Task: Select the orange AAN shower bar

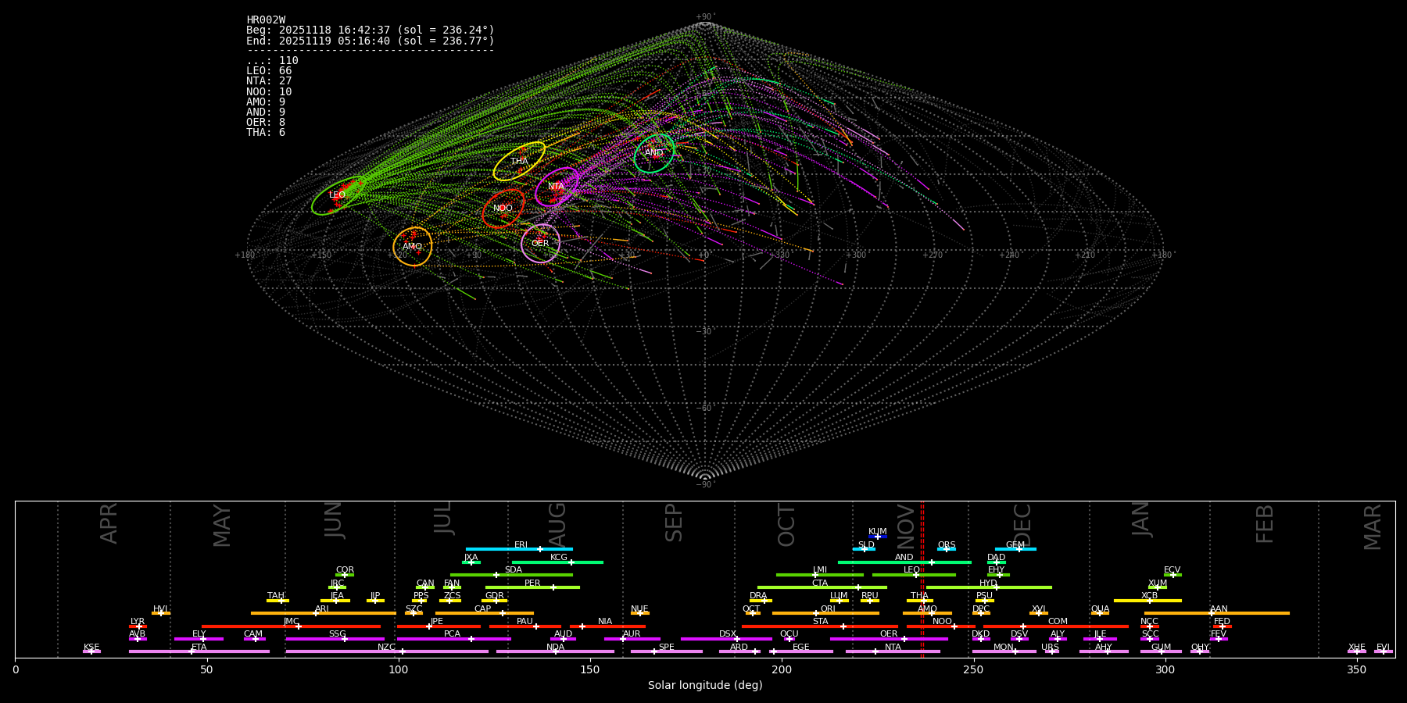Action: (1217, 613)
